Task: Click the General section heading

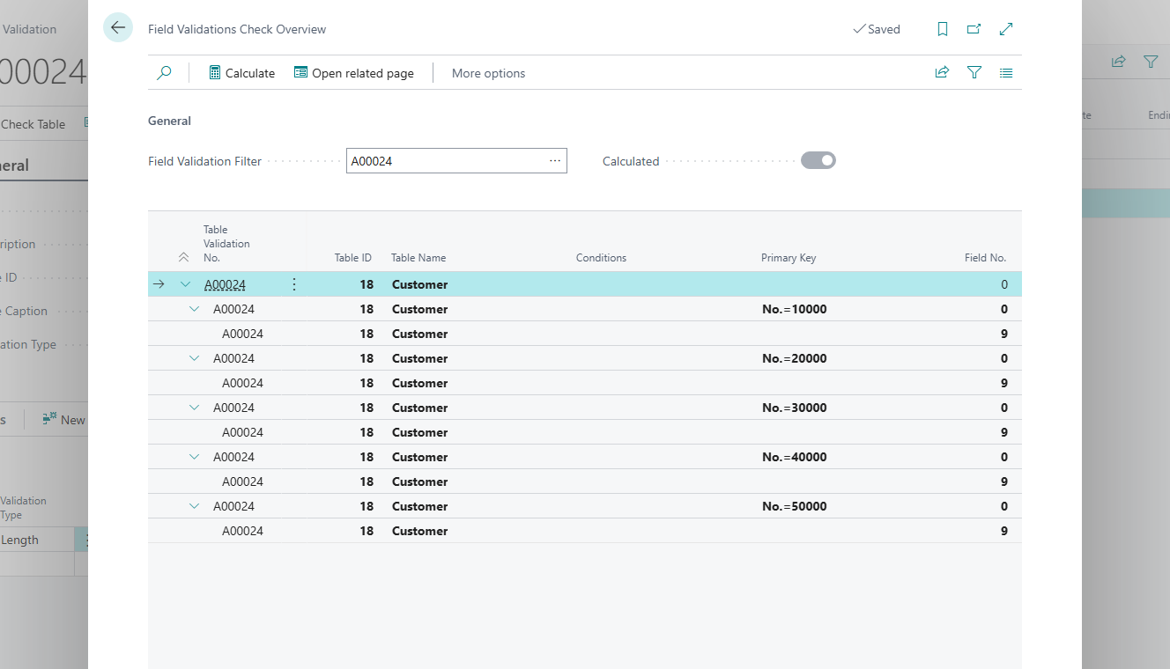Action: (x=169, y=121)
